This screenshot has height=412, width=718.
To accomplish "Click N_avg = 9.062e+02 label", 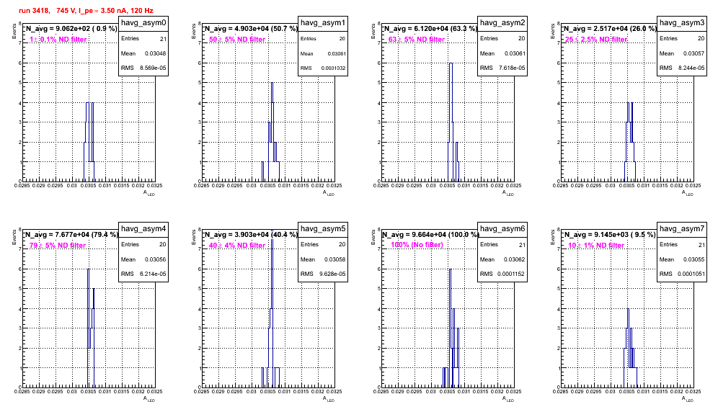I will (x=71, y=28).
